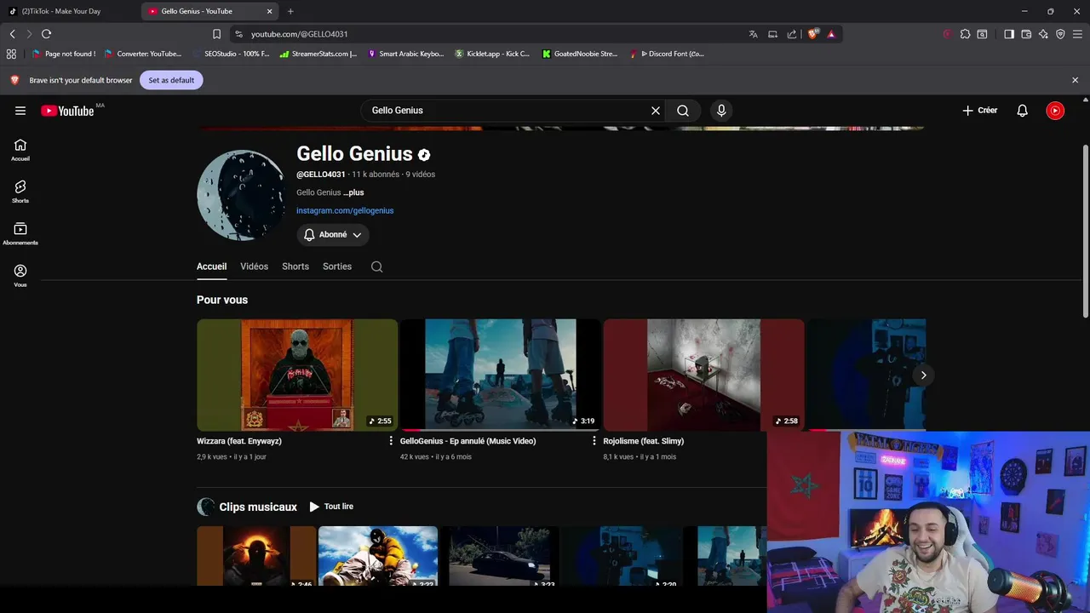Play the yellow jacket clip thumbnail
Viewport: 1090px width, 613px height.
click(x=378, y=556)
